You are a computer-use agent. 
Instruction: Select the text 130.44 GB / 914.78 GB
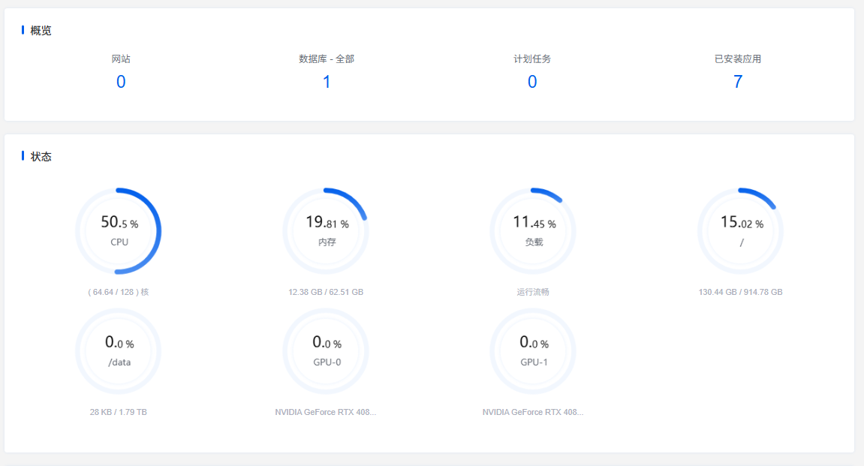coord(741,292)
